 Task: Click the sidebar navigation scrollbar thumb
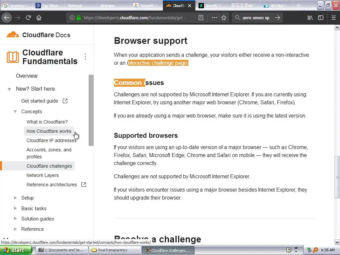tap(91, 110)
